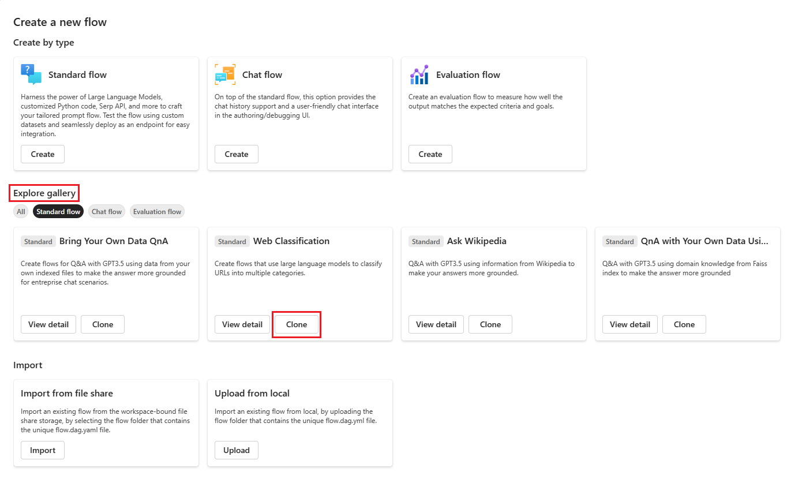Image resolution: width=802 pixels, height=479 pixels.
Task: Create a new Standard flow
Action: 43,154
